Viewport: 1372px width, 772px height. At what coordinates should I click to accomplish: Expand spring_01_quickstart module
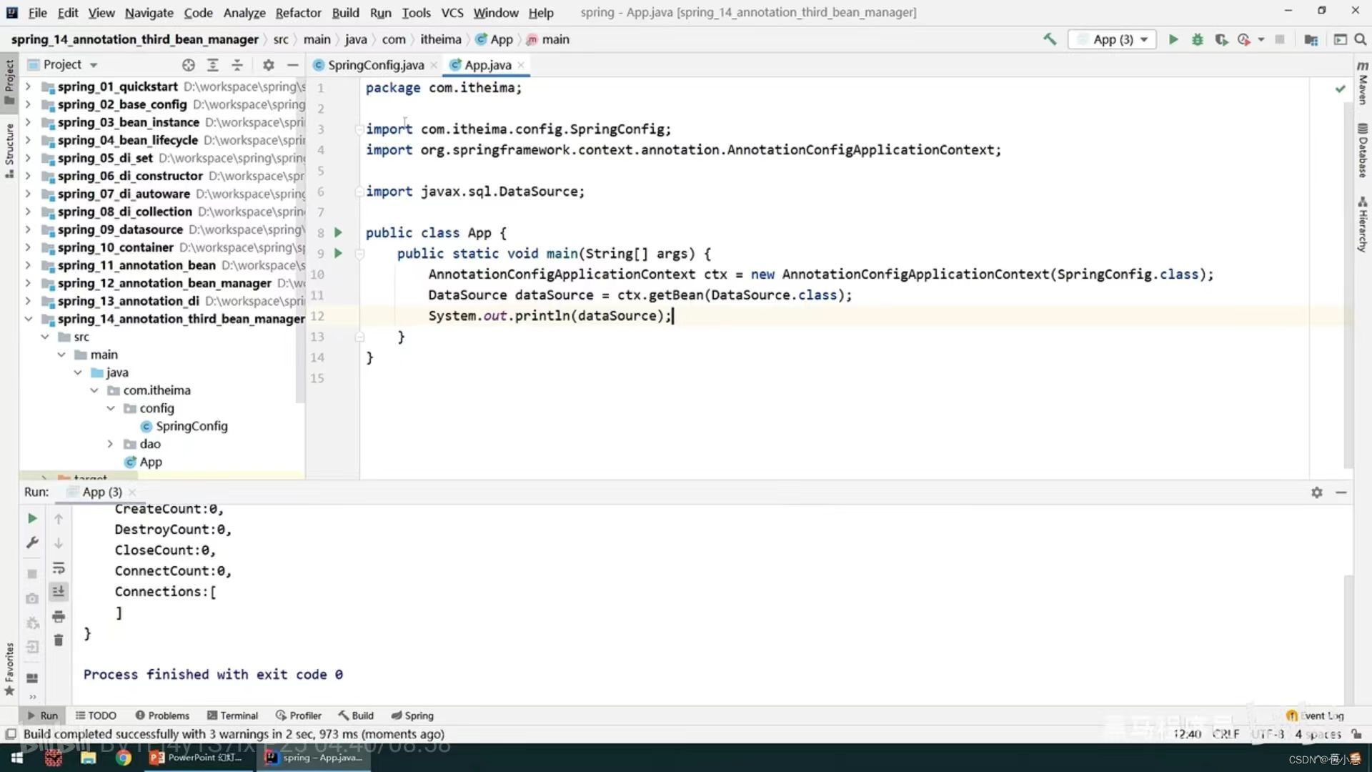point(28,86)
